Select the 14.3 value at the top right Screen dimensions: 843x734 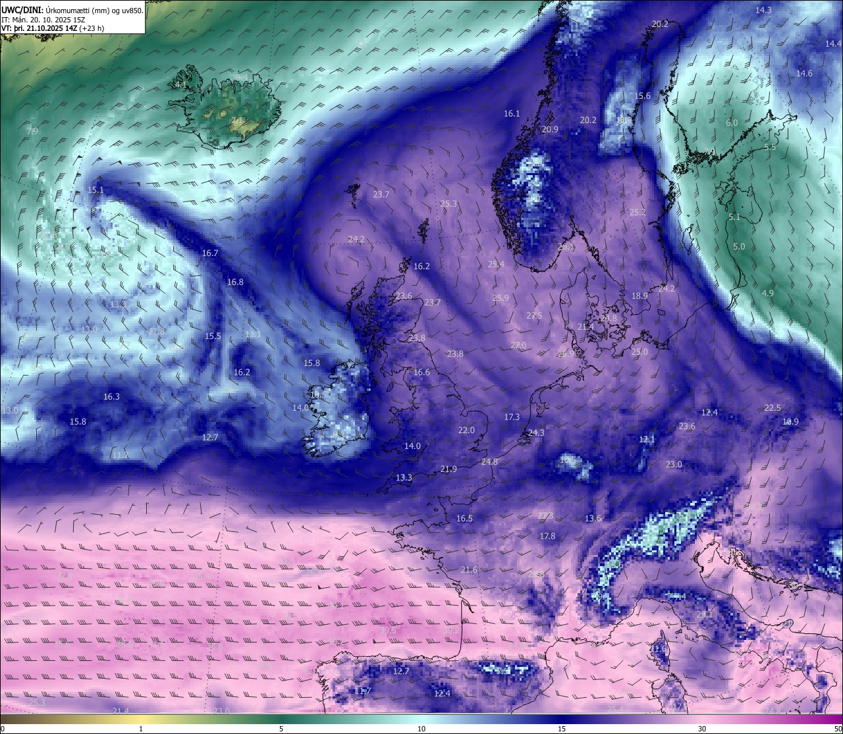coord(763,10)
